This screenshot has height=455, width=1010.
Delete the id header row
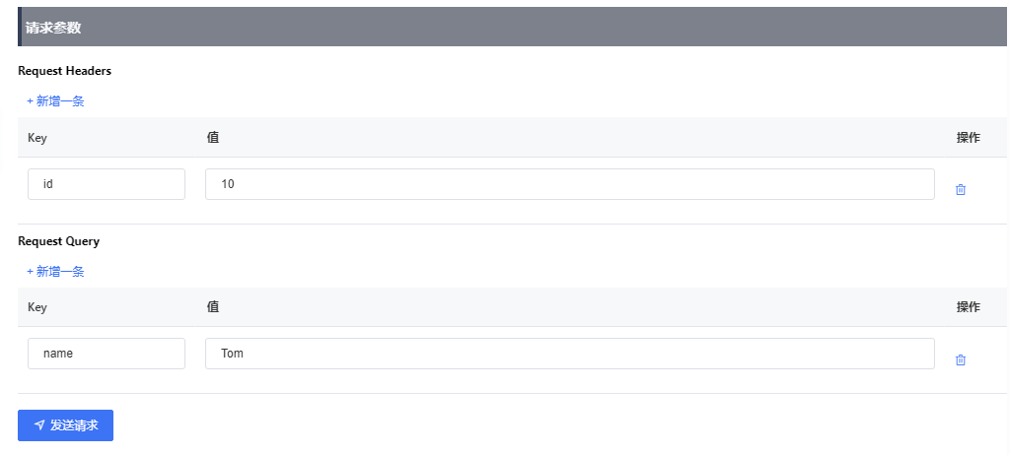(x=960, y=189)
